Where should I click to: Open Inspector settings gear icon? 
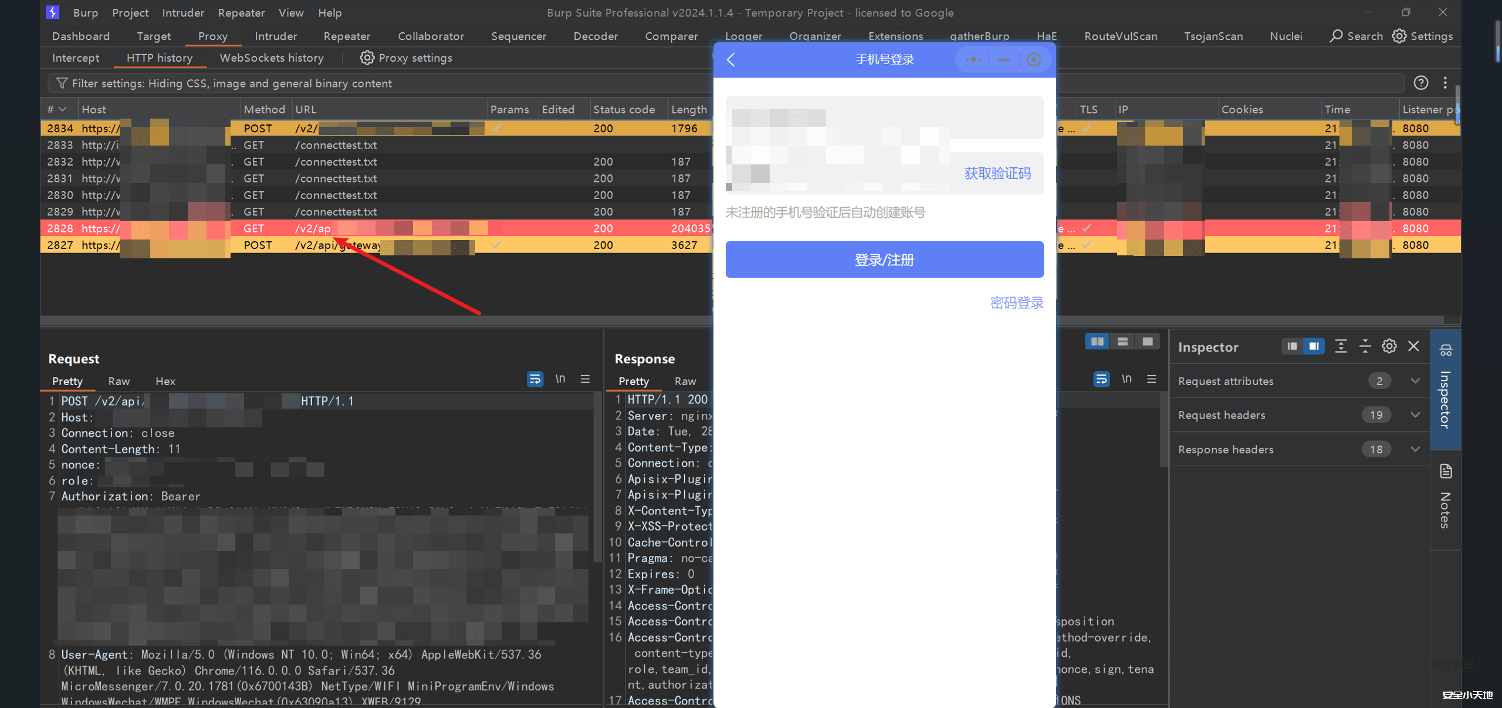(1389, 346)
